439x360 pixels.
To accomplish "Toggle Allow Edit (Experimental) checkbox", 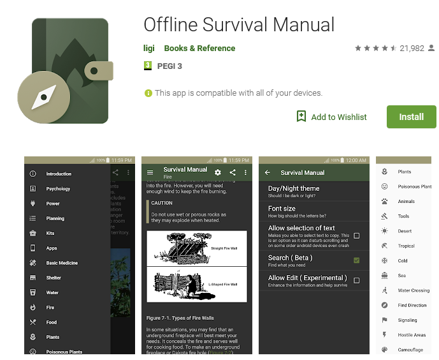I will pyautogui.click(x=356, y=280).
